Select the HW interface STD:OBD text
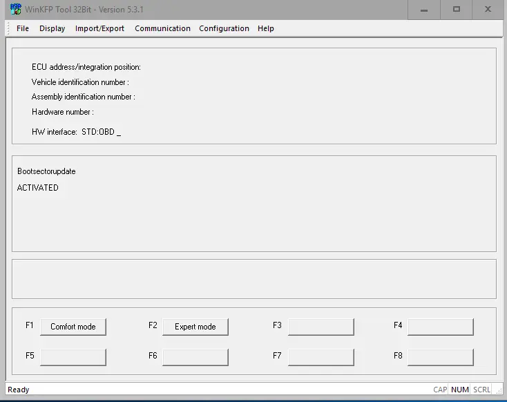This screenshot has width=507, height=402. [76, 132]
